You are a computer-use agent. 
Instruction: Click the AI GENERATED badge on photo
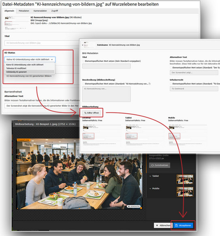tap(134, 206)
